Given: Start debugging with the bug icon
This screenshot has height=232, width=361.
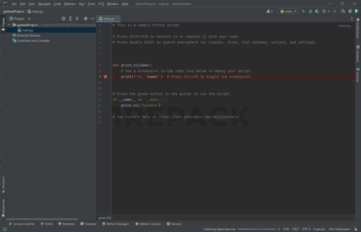Looking at the screenshot, I should (x=311, y=11).
